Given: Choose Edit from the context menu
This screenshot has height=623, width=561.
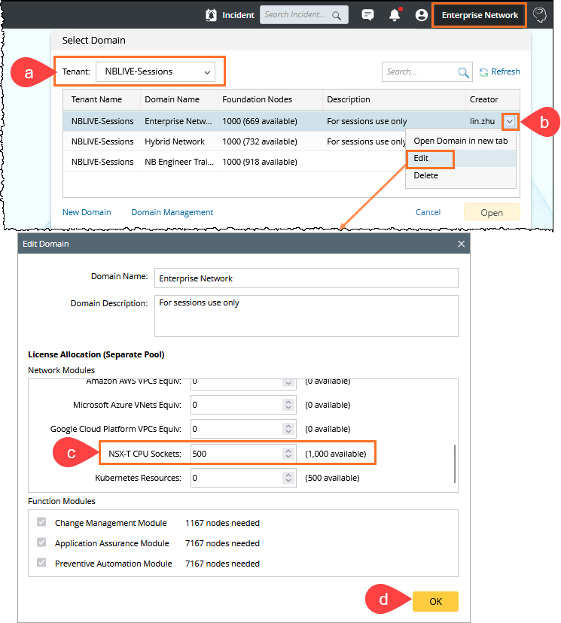Looking at the screenshot, I should point(460,159).
